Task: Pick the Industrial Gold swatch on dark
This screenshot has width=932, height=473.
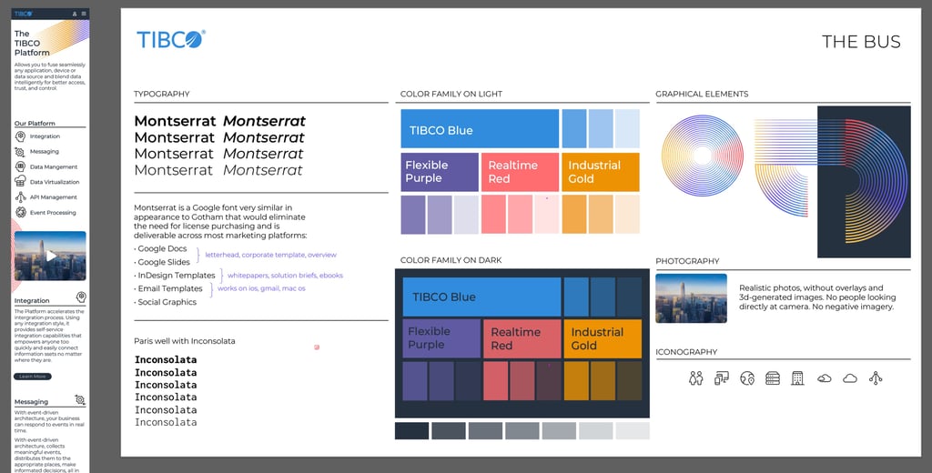Action: [603, 338]
